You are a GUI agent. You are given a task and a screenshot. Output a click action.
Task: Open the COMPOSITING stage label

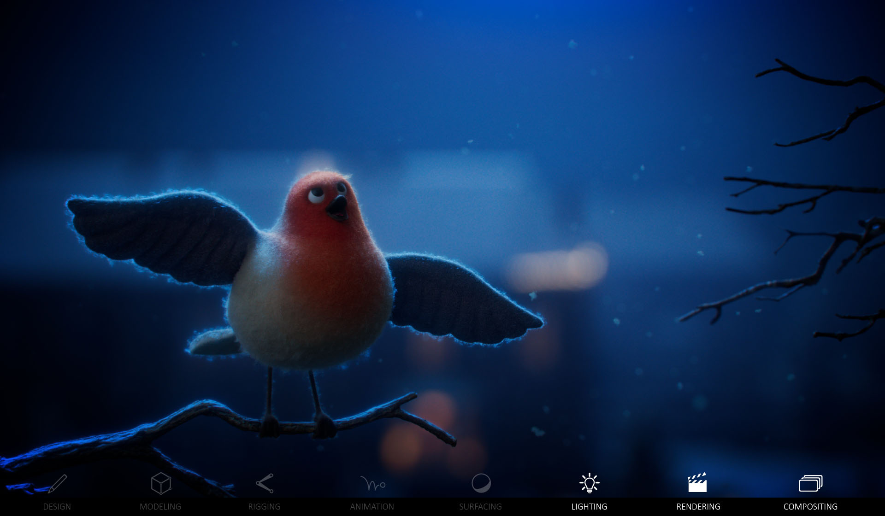[x=810, y=507]
